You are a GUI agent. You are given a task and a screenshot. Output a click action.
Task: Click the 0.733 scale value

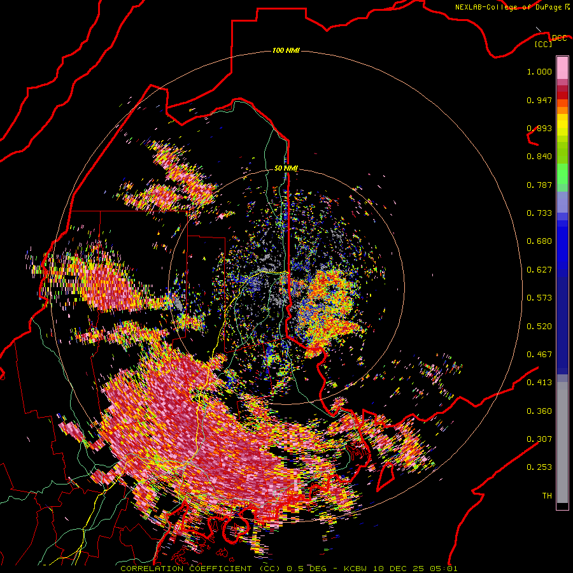pyautogui.click(x=539, y=213)
